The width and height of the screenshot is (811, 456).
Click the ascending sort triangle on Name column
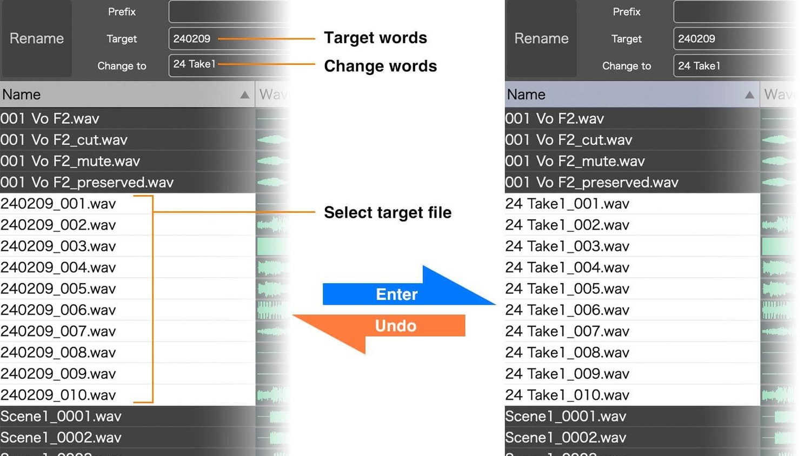[245, 94]
